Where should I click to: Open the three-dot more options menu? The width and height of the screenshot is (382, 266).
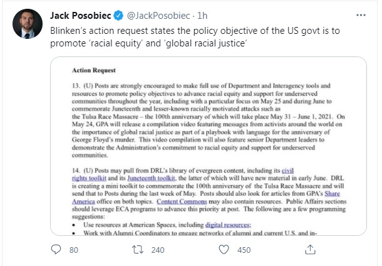click(361, 15)
